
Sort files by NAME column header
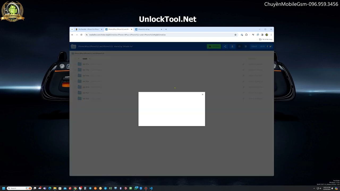(85, 59)
